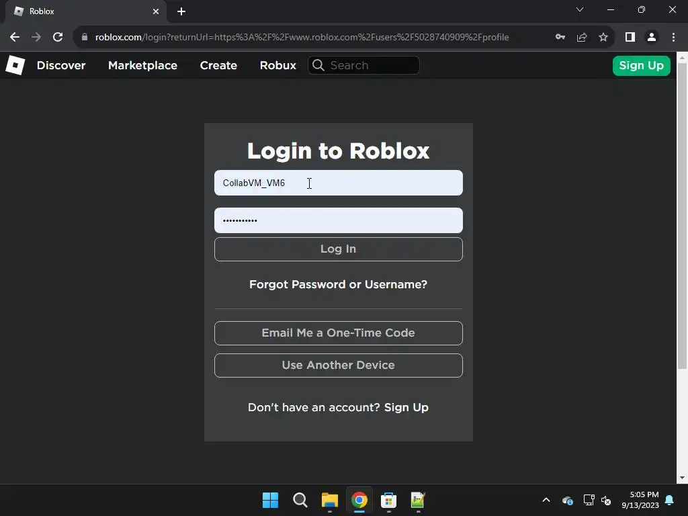Click the browser address bar URL
The image size is (688, 516).
click(302, 38)
